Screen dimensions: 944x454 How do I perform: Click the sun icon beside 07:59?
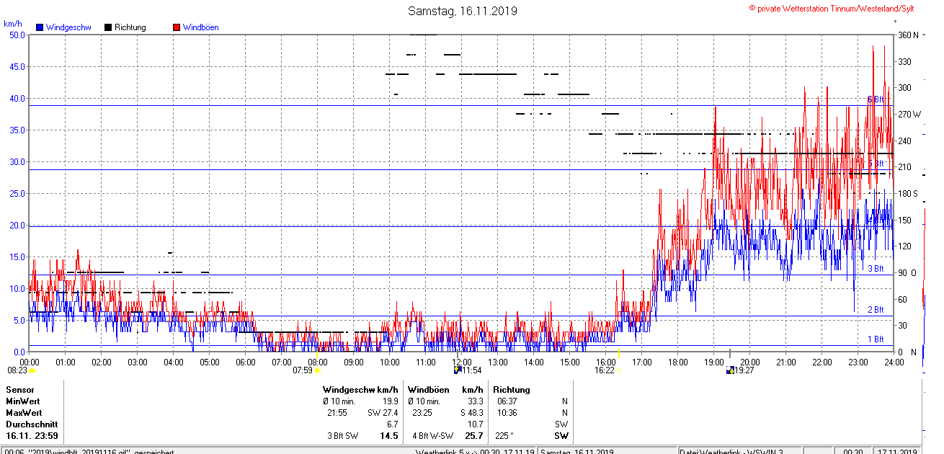(x=317, y=371)
